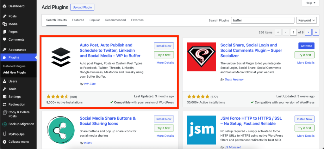
Task: Click the Backup Migration icon
Action: pos(4,124)
